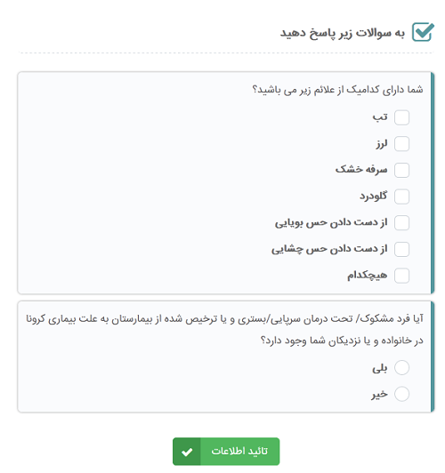Image resolution: width=445 pixels, height=473 pixels.
Task: Click the corona contact question text
Action: click(x=224, y=330)
